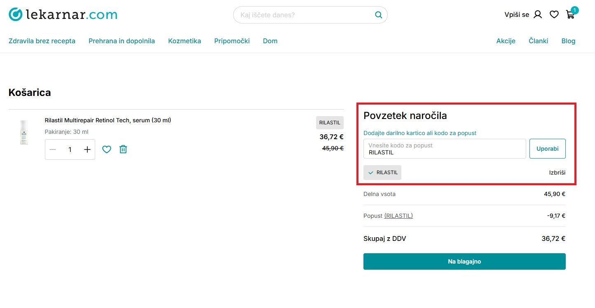The height and width of the screenshot is (308, 595).
Task: Click the search box Kaj iščete danes
Action: click(x=305, y=15)
